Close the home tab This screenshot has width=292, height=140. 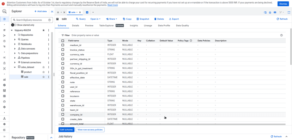coord(64,12)
